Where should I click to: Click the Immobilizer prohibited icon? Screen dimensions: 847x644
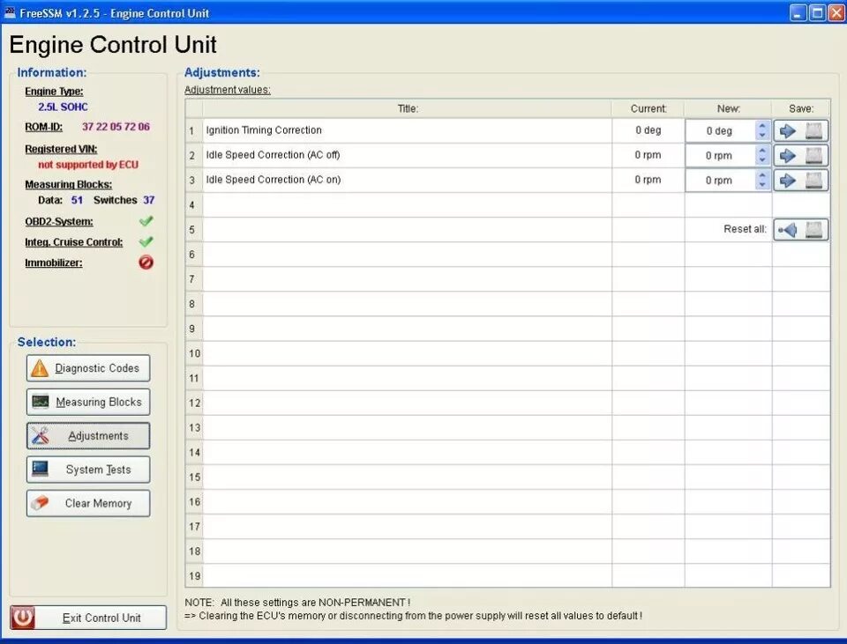coord(146,263)
